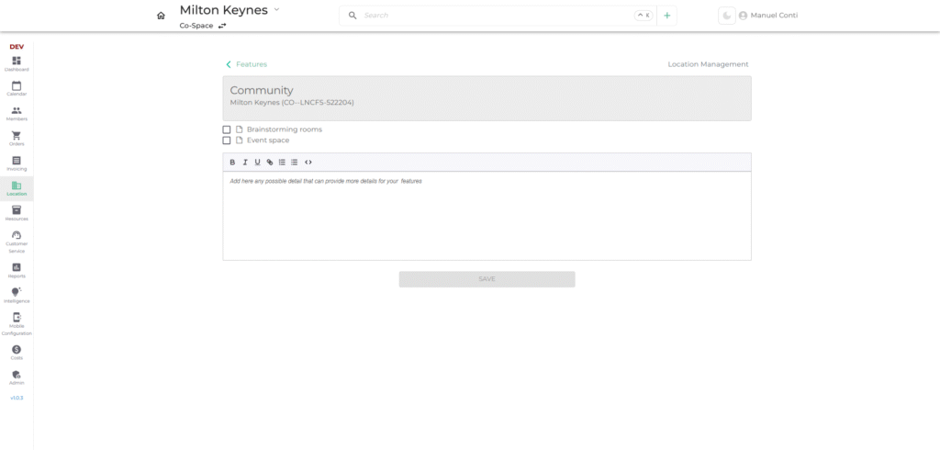The image size is (940, 450).
Task: Click the insert link icon in editor
Action: [270, 163]
